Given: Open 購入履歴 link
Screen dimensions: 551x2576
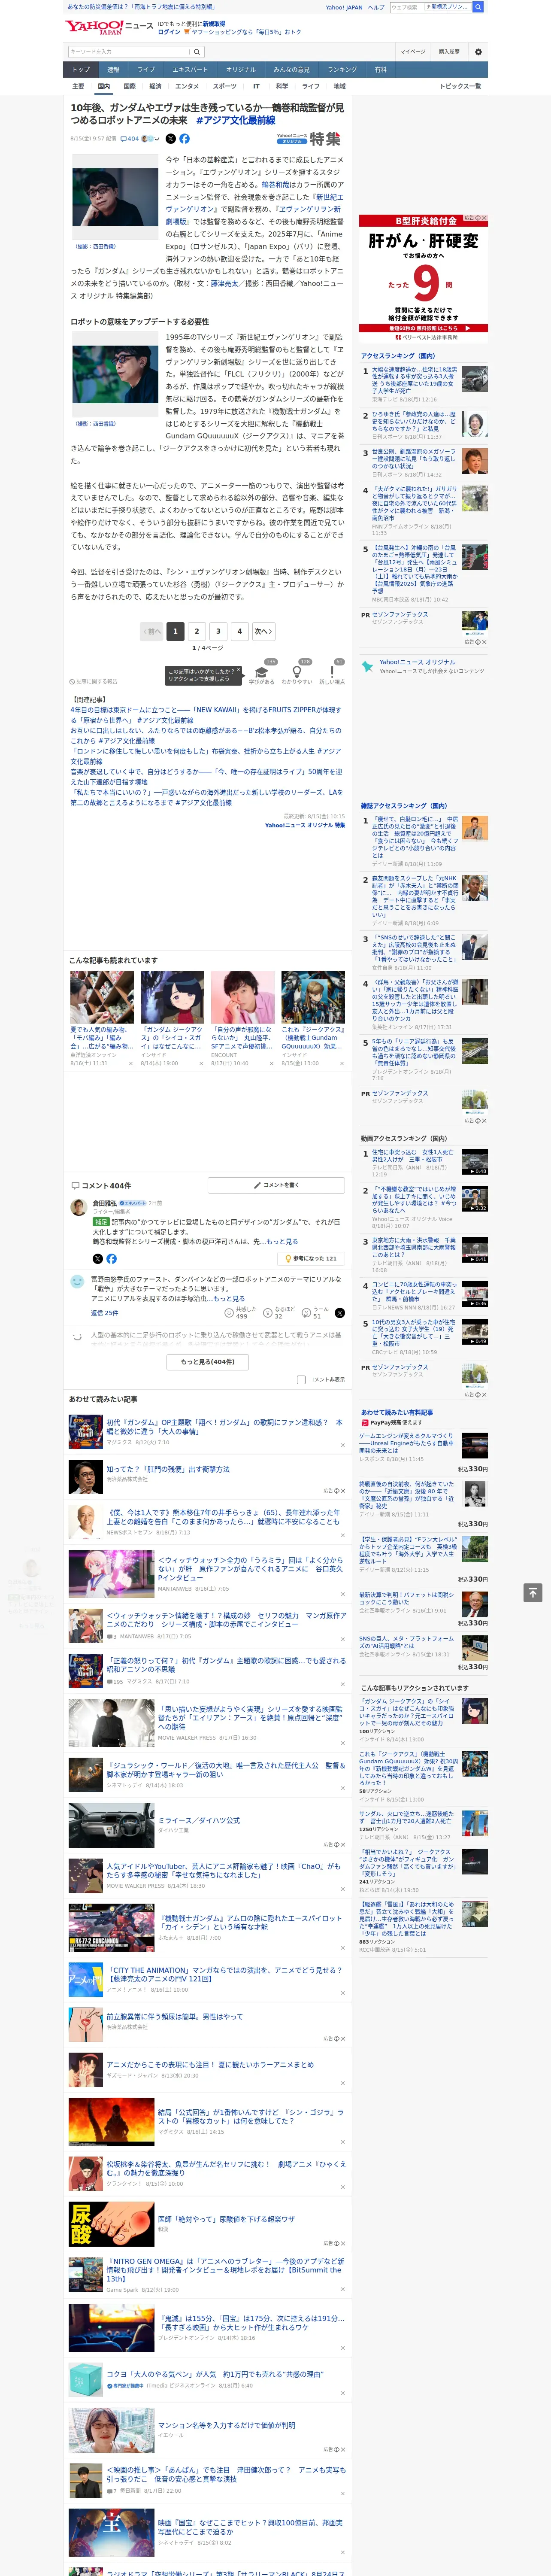Looking at the screenshot, I should tap(449, 51).
